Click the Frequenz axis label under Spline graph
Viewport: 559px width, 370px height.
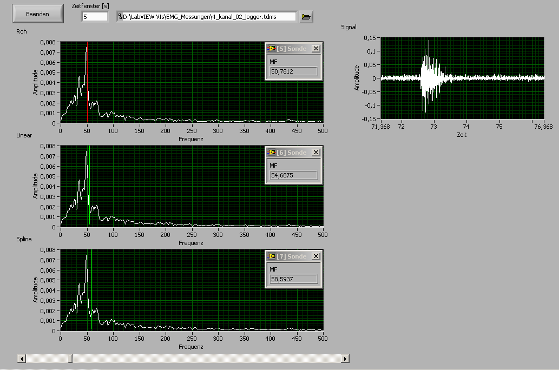click(x=190, y=347)
